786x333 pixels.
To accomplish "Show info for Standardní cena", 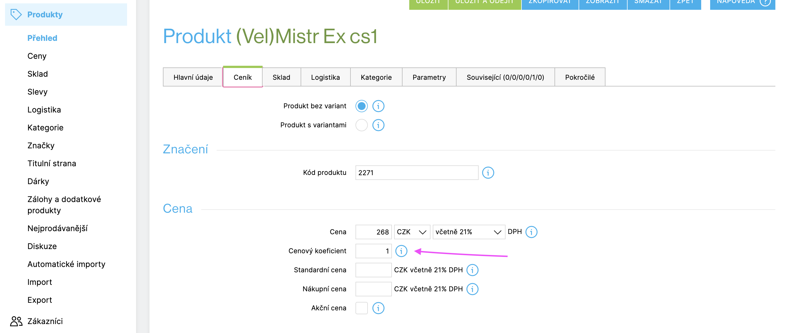I will pos(472,270).
